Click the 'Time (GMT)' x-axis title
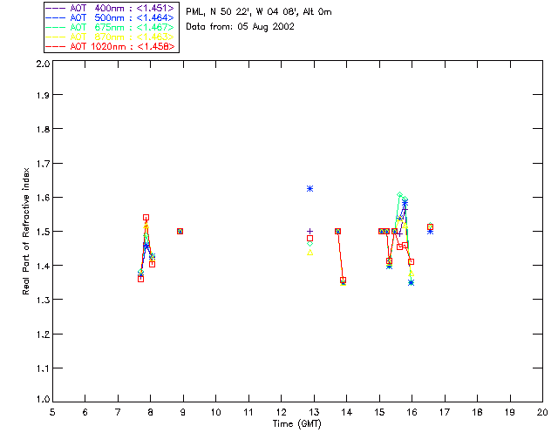The width and height of the screenshot is (558, 446). pyautogui.click(x=296, y=424)
